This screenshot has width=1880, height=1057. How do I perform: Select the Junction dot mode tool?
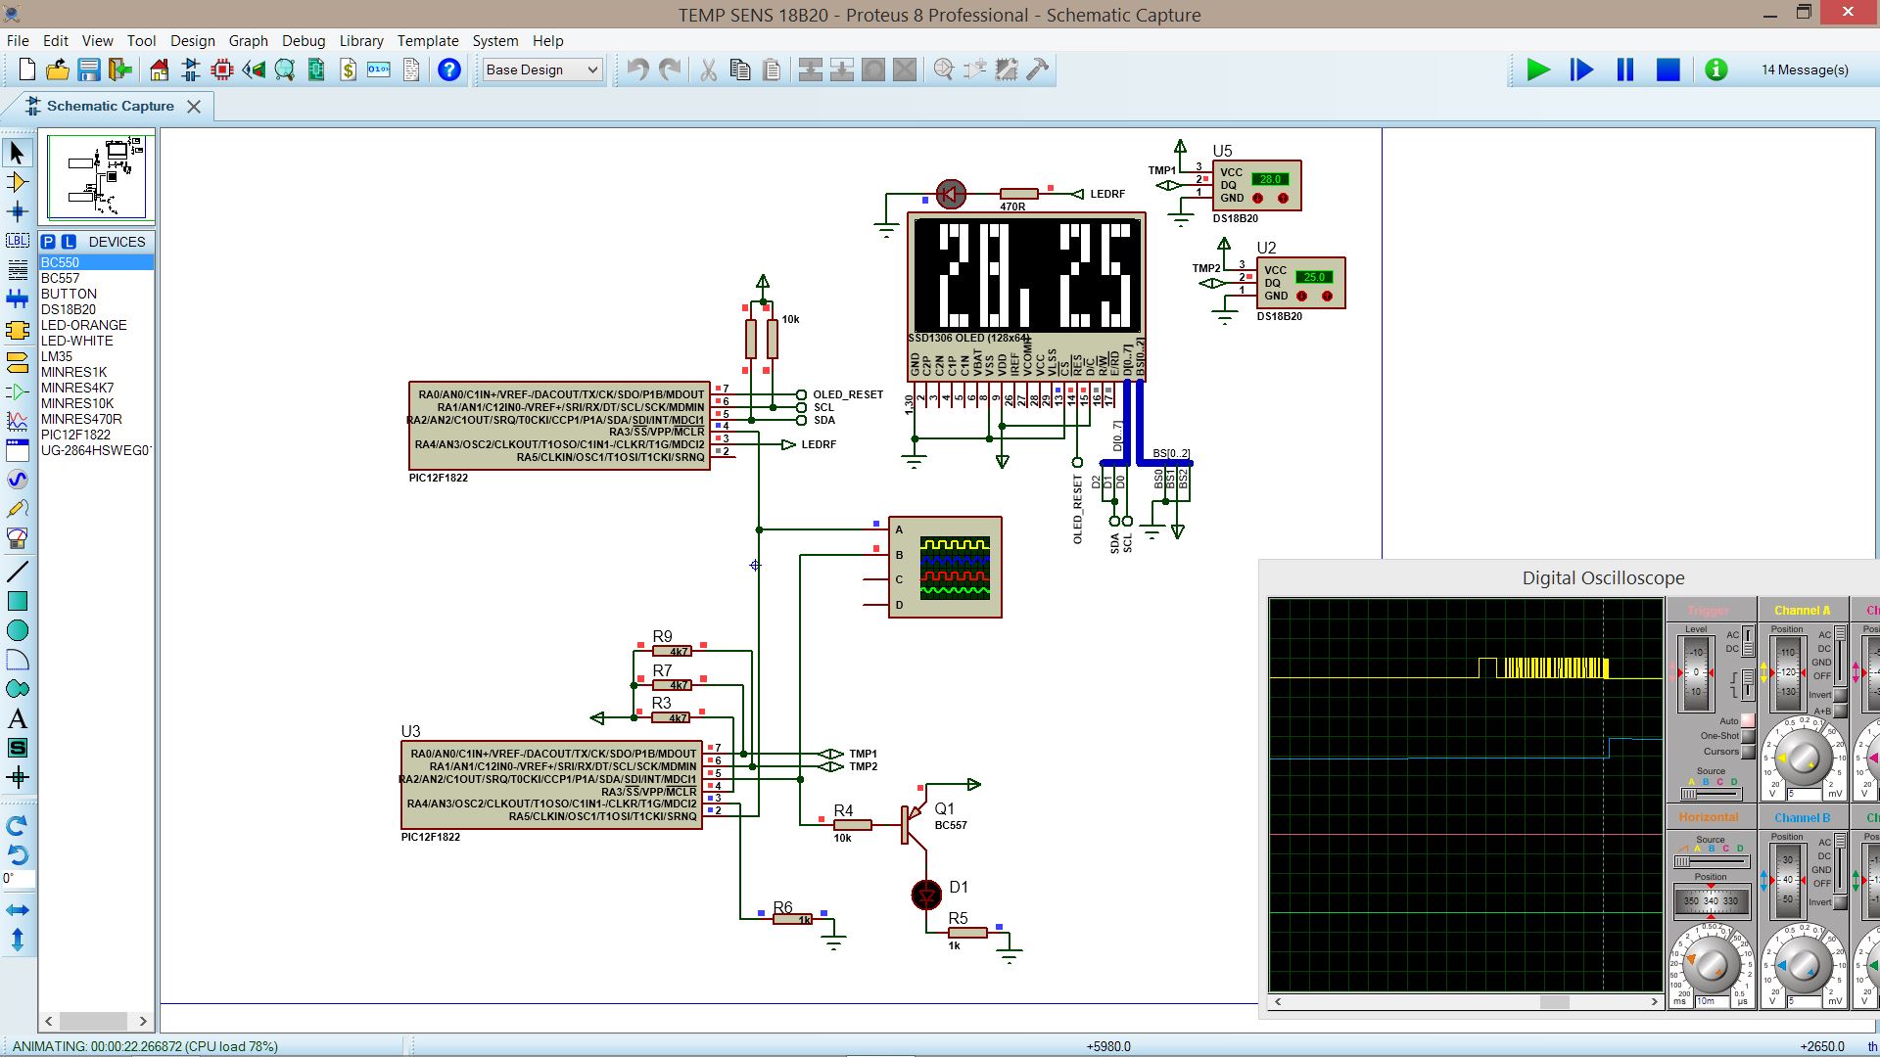point(17,211)
